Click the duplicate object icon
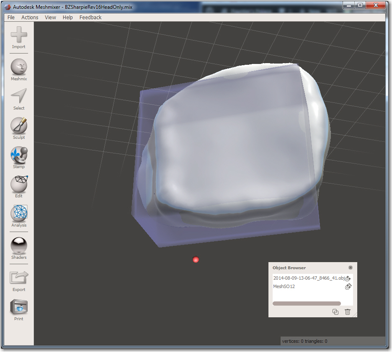This screenshot has height=352, width=392. coord(335,312)
